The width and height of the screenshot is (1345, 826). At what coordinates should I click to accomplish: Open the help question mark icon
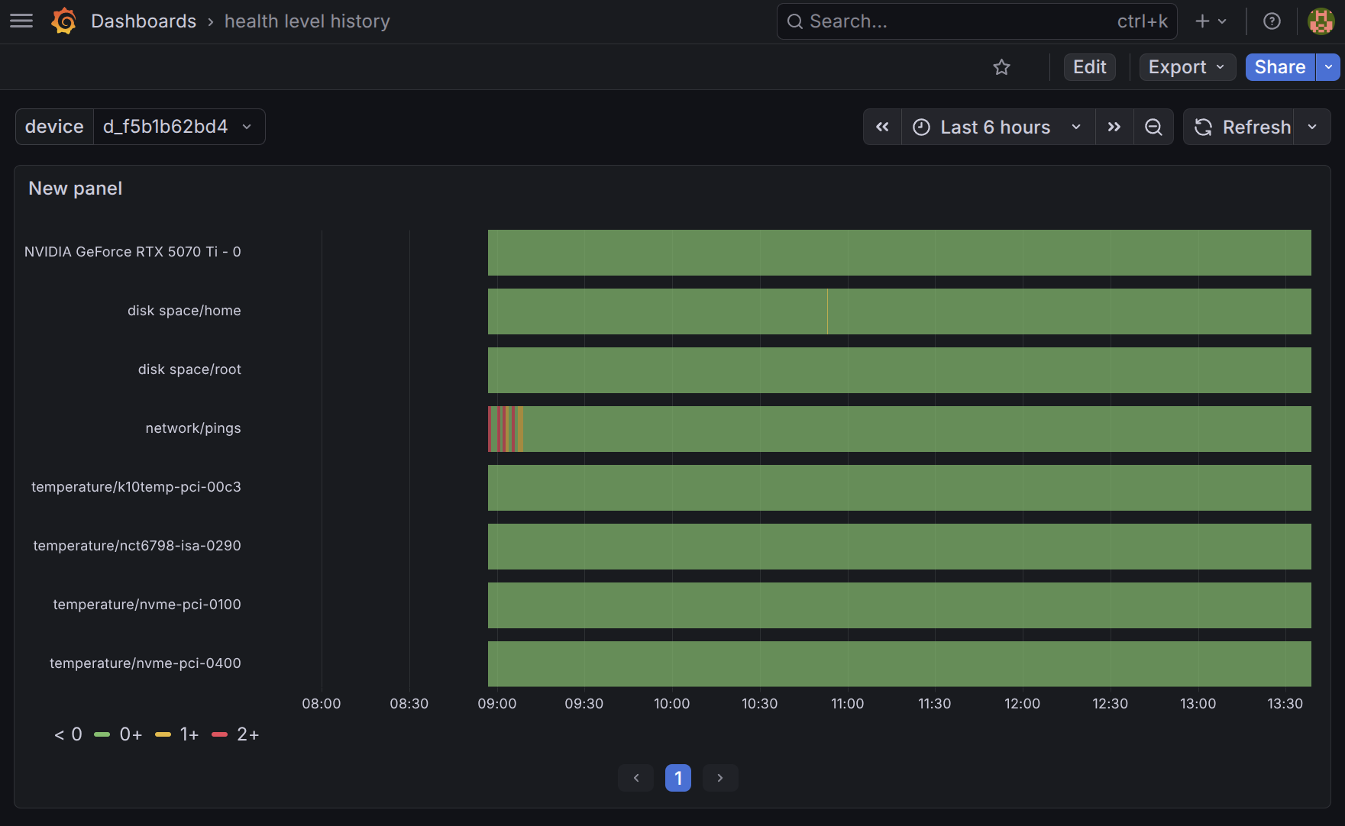coord(1272,21)
